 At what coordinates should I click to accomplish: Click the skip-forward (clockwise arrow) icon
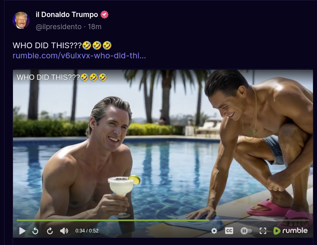(x=50, y=231)
